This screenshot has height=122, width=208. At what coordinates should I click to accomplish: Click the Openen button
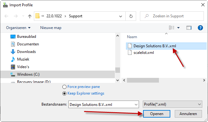point(157,114)
